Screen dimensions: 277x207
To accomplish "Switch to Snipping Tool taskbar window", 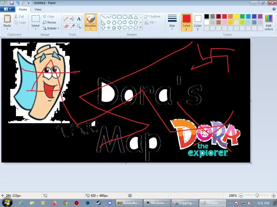I will 184,203.
